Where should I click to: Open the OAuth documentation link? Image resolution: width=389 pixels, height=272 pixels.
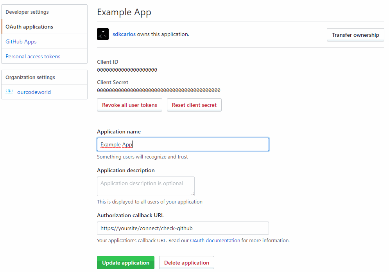point(215,240)
